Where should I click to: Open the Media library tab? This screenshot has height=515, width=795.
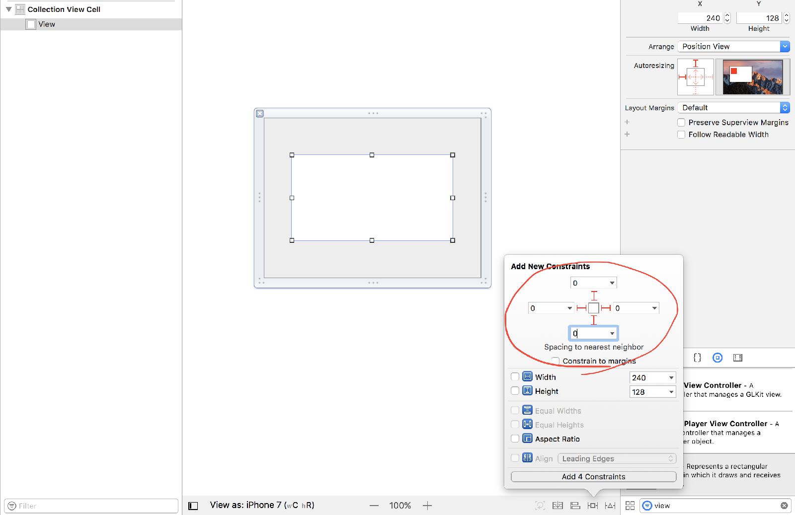738,358
